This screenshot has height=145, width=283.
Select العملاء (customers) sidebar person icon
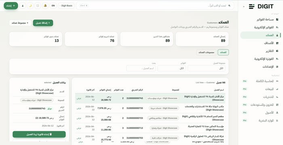click(x=277, y=35)
